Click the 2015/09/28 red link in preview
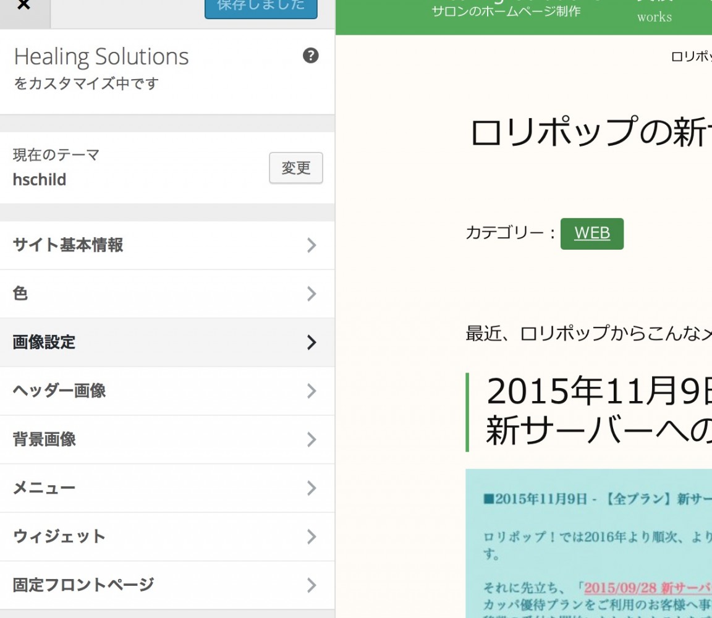 647,588
